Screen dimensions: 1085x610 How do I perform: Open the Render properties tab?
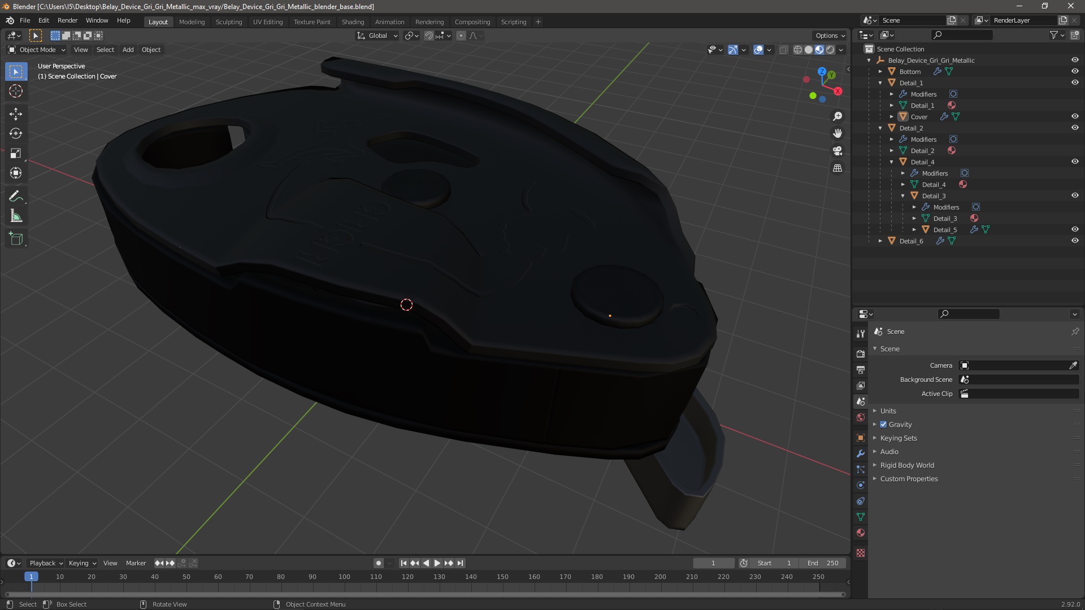tap(861, 354)
